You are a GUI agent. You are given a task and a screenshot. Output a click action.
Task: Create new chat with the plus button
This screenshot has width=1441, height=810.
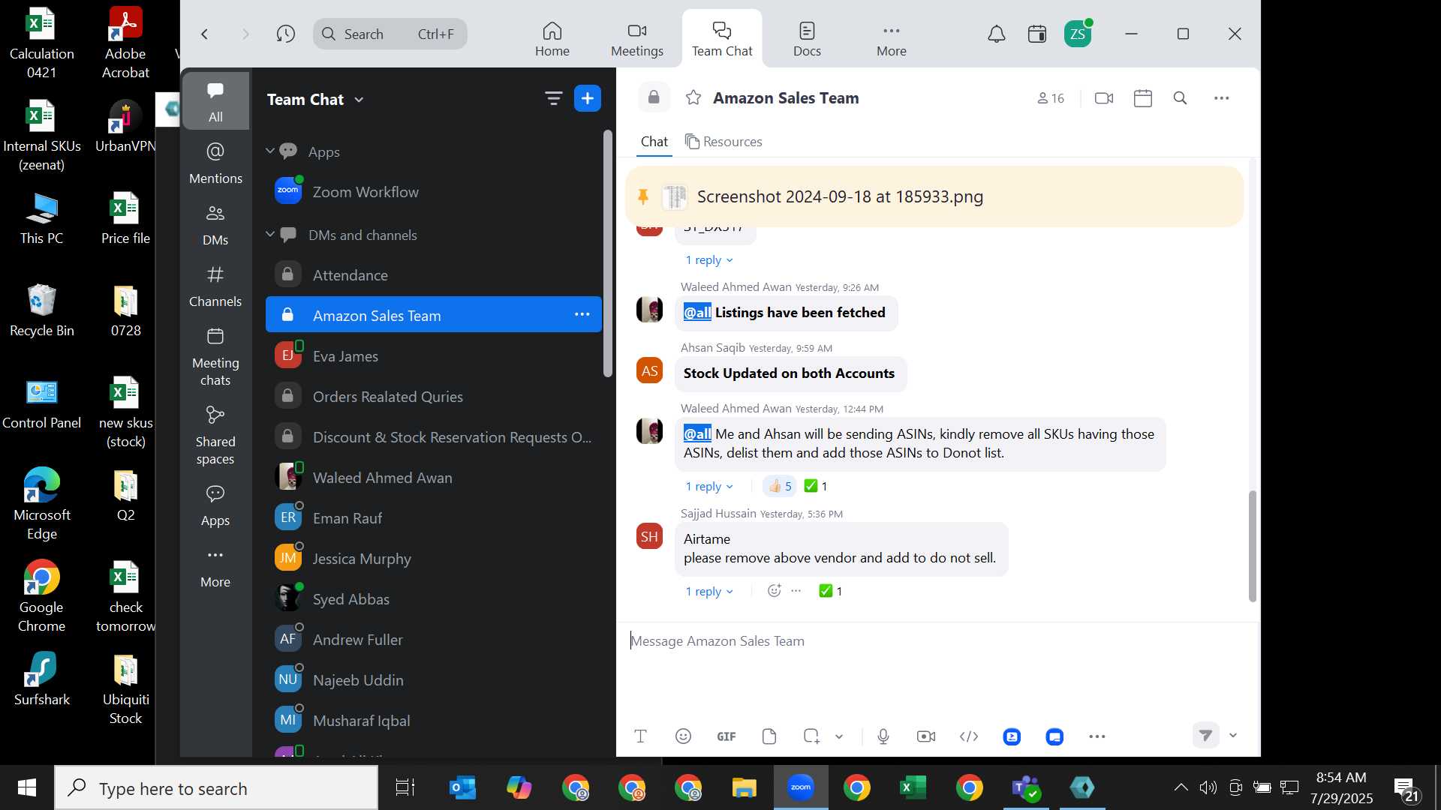coord(587,98)
